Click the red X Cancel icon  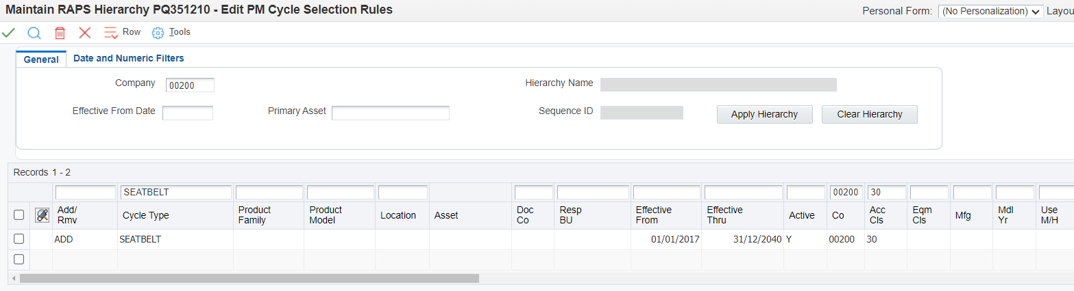coord(85,33)
